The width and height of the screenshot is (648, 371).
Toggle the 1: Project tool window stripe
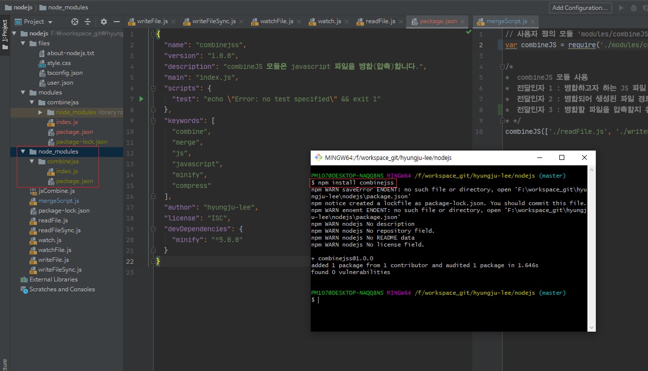click(5, 34)
